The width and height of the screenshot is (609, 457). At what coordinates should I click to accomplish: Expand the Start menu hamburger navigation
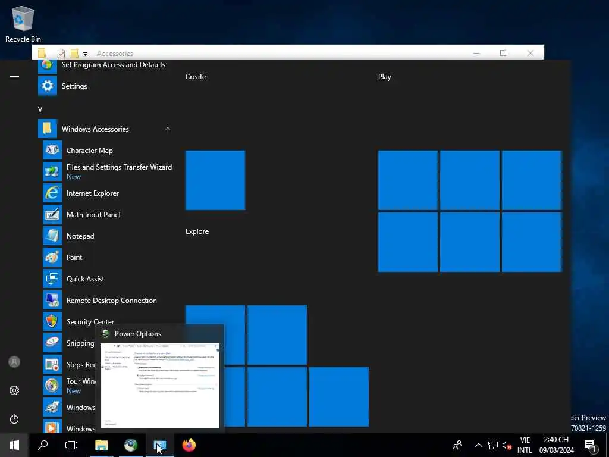click(x=14, y=77)
